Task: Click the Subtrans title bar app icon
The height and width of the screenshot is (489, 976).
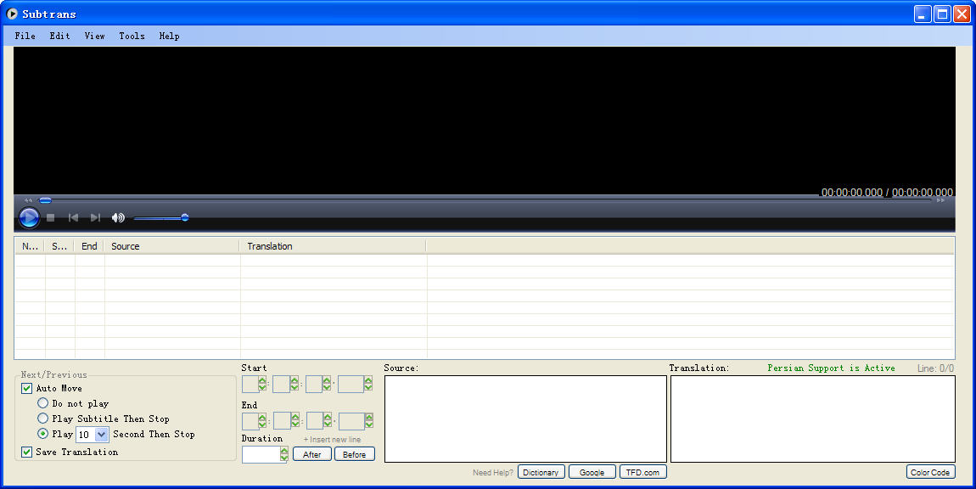Action: coord(11,13)
